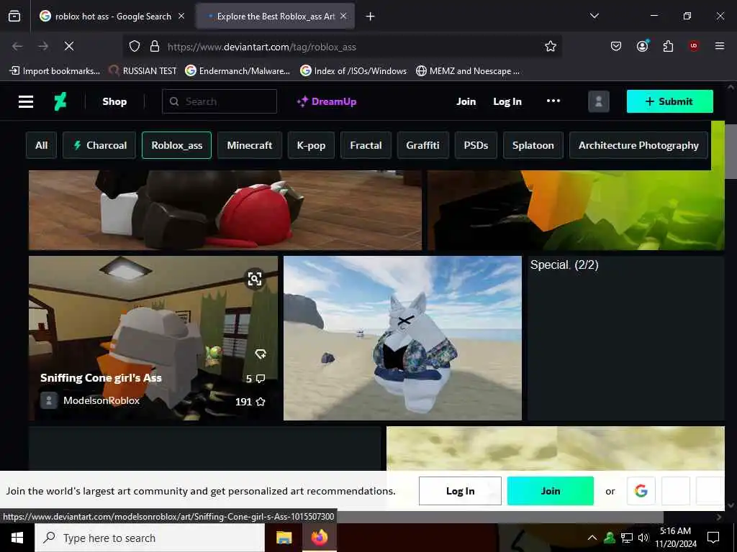Viewport: 737px width, 552px height.
Task: View site security padlock info
Action: pyautogui.click(x=154, y=46)
